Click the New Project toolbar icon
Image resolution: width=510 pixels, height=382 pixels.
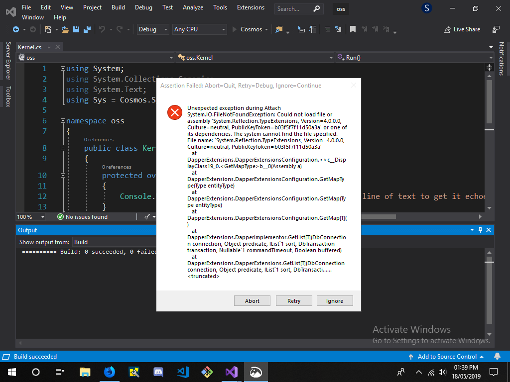48,29
